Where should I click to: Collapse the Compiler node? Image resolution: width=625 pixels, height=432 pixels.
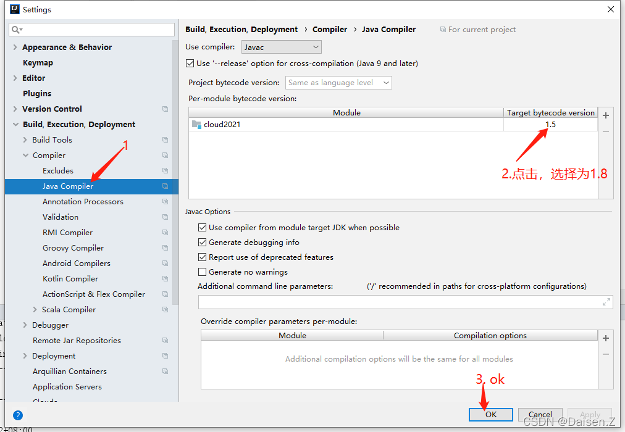25,156
